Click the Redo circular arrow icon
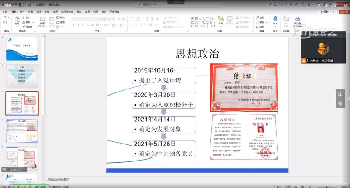 [5, 22]
